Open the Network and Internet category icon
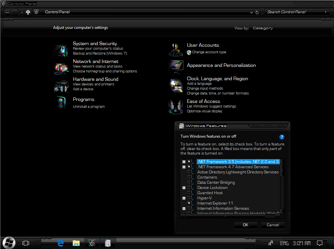This screenshot has width=334, height=249. coord(61,68)
